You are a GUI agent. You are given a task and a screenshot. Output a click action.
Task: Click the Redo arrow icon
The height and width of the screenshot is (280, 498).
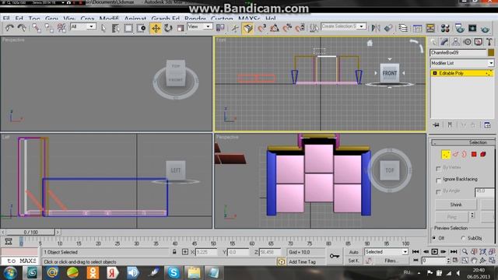coord(22,28)
